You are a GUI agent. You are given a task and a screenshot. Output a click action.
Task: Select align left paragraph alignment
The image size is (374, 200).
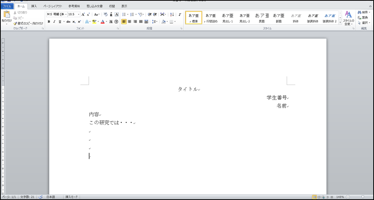[124, 22]
